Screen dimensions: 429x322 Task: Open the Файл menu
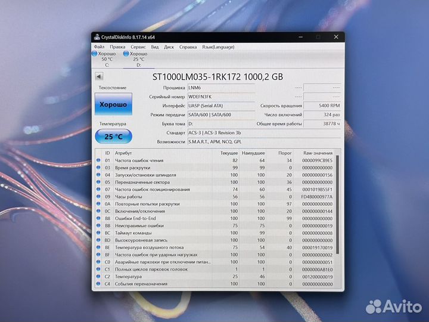point(99,47)
